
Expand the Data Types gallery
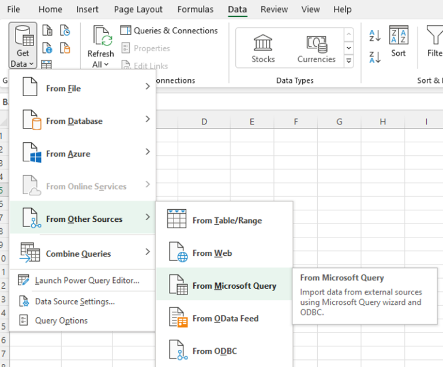click(349, 60)
